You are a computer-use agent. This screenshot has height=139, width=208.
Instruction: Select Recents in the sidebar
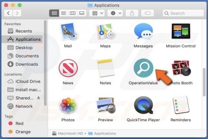click(x=22, y=31)
